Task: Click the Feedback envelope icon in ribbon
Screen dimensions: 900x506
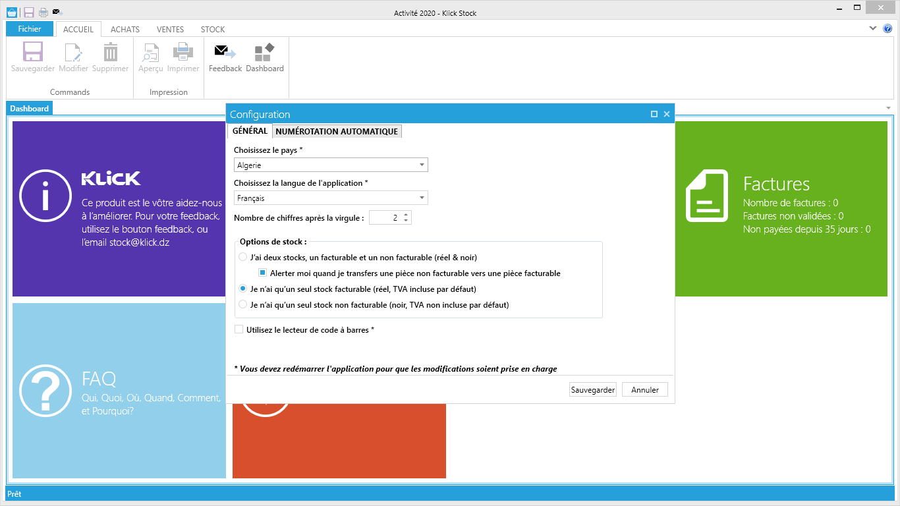Action: (x=225, y=53)
